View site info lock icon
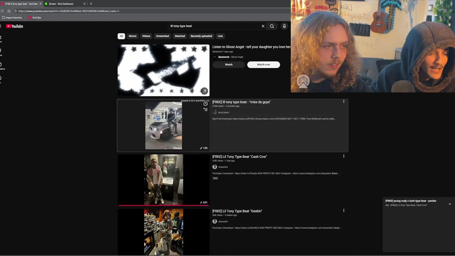Screen dimensions: 455x256 (15, 11)
